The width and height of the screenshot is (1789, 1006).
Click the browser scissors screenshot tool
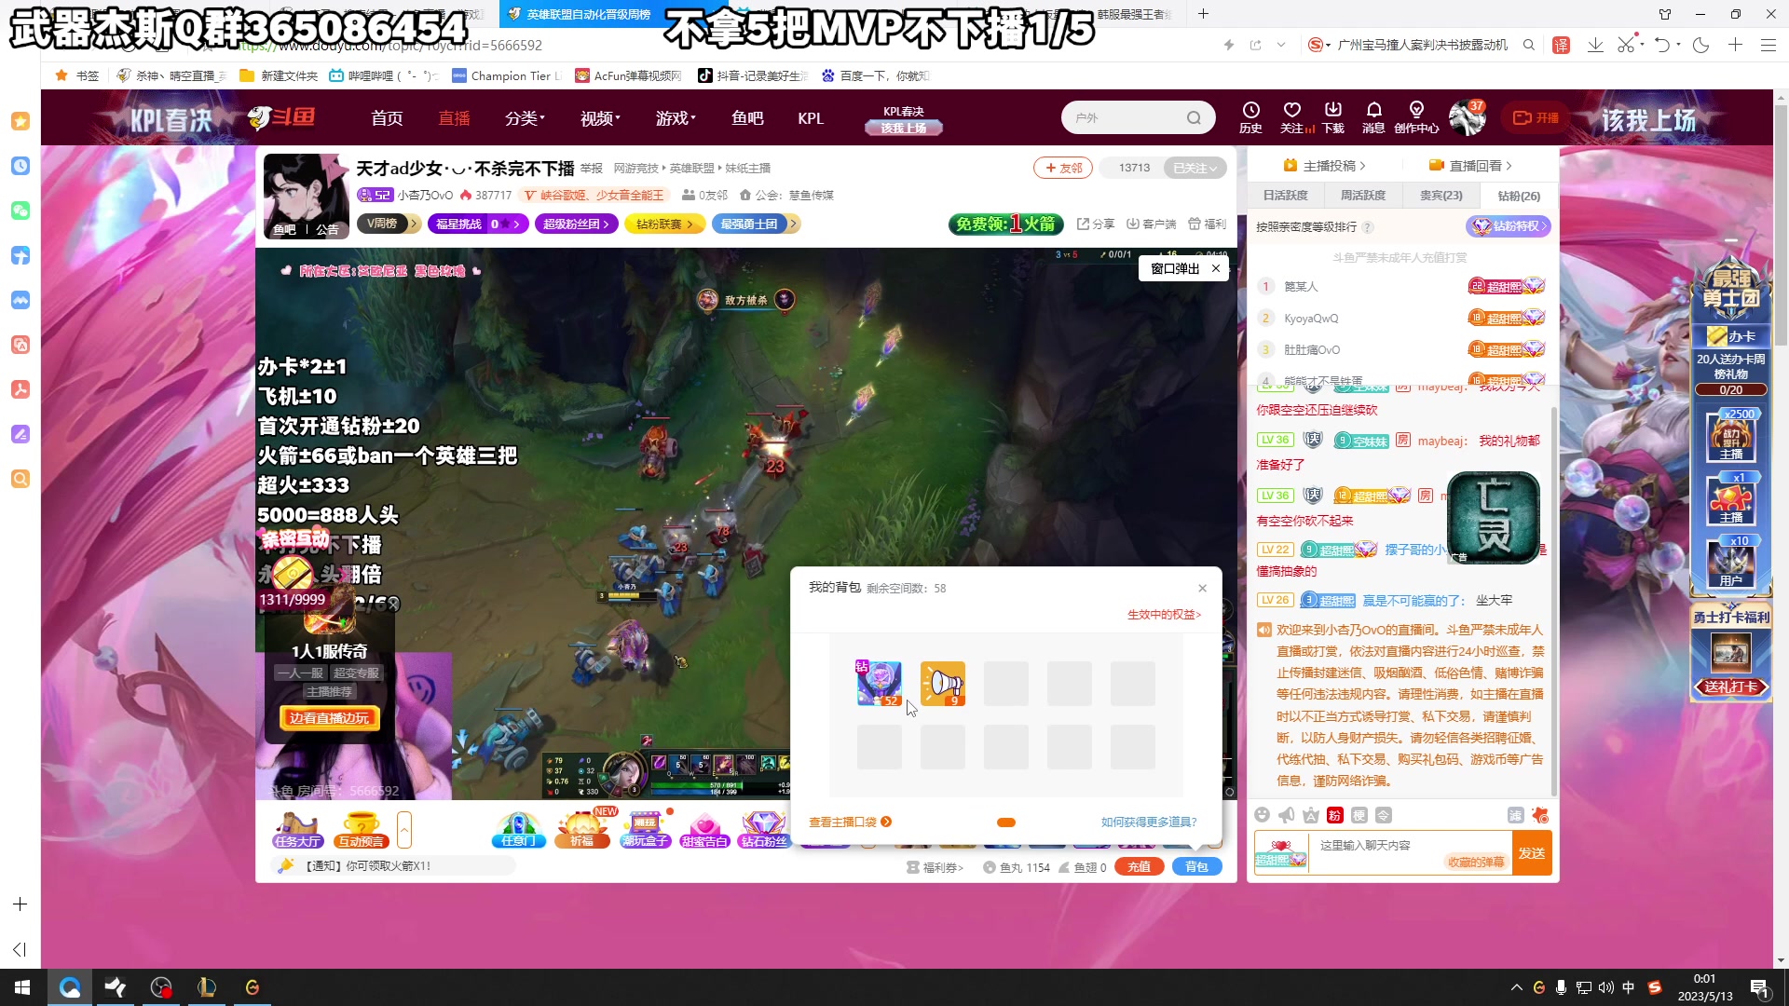tap(1625, 45)
